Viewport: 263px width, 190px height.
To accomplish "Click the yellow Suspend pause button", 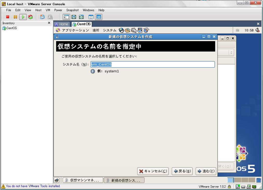I will pyautogui.click(x=15, y=17).
